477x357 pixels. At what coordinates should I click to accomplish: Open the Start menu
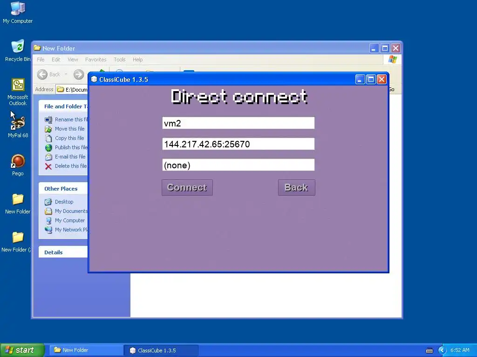pos(22,350)
